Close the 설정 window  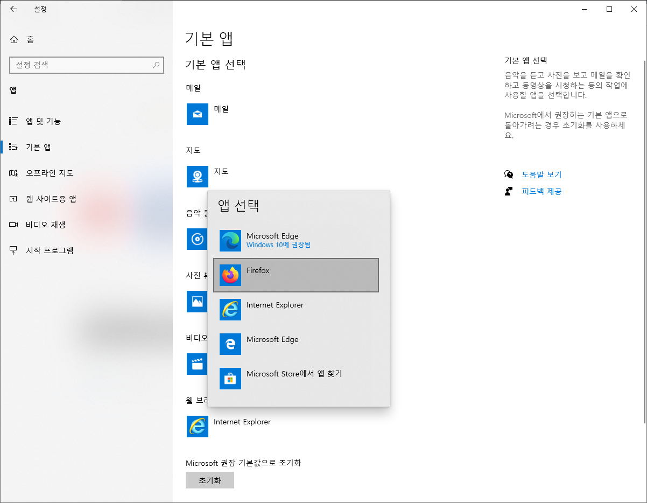[x=634, y=9]
